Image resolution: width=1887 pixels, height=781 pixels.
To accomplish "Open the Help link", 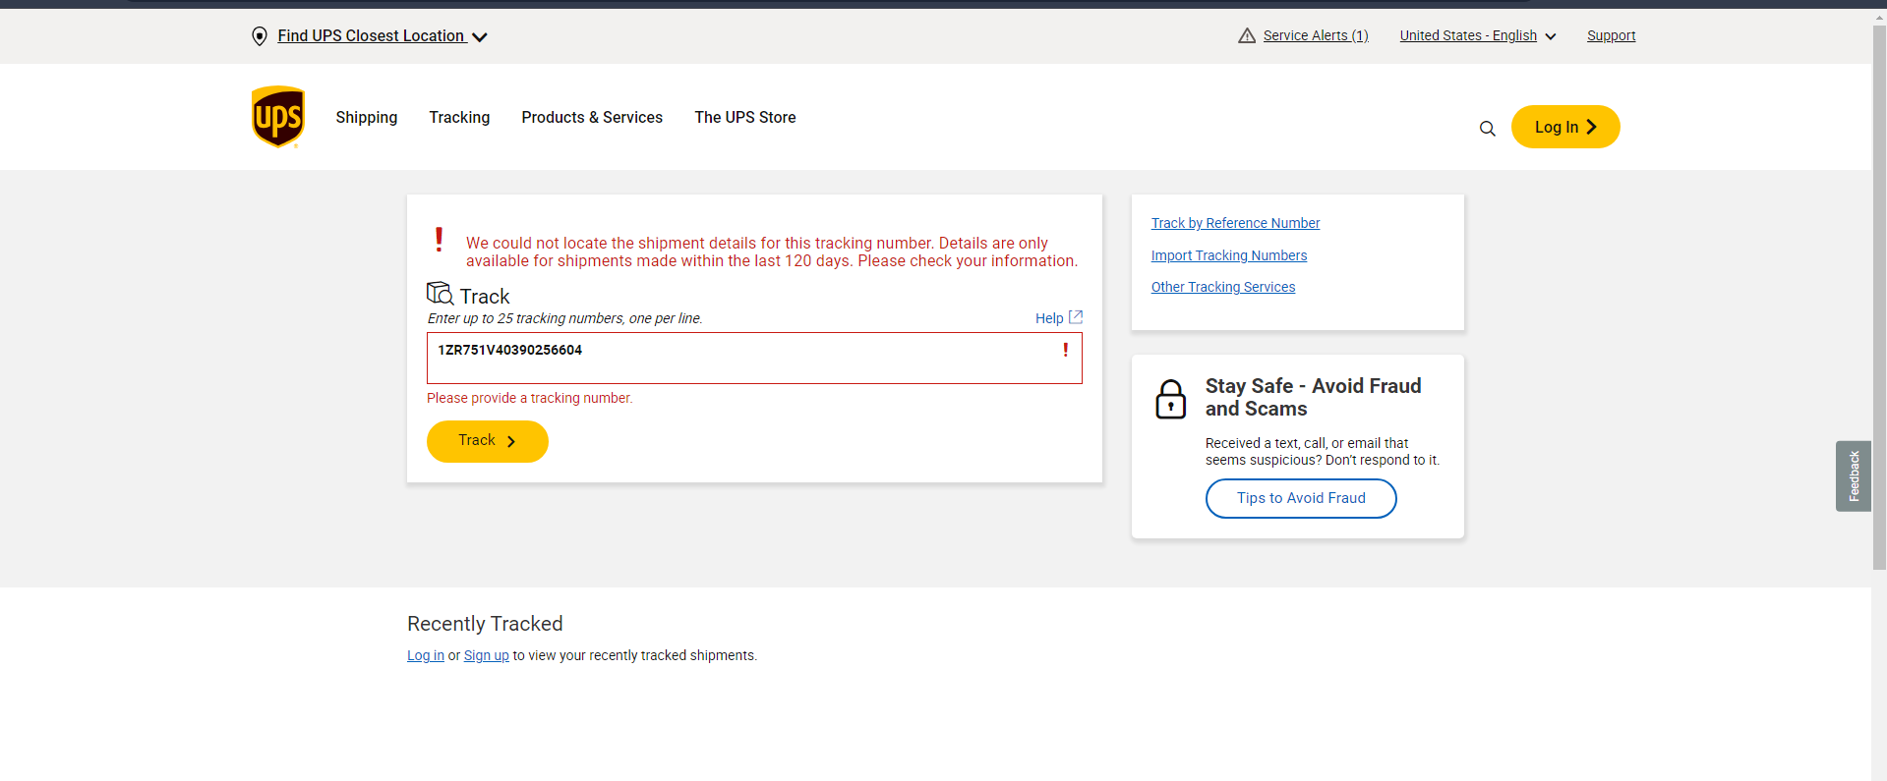I will [1049, 318].
